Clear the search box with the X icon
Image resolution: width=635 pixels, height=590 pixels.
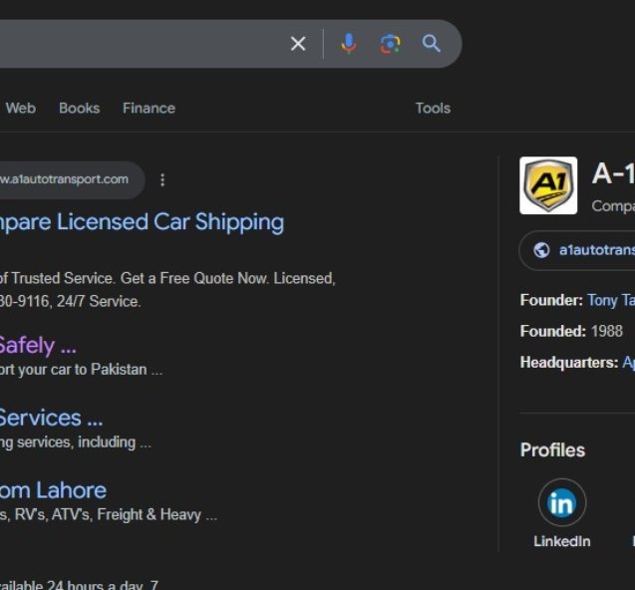pyautogui.click(x=298, y=44)
